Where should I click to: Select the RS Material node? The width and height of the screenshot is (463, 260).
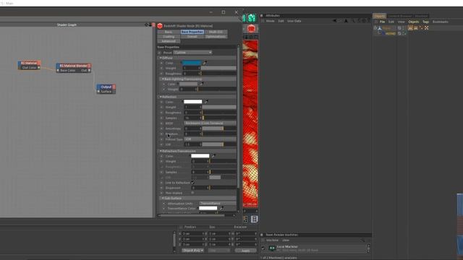[29, 65]
